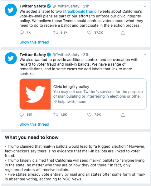The width and height of the screenshot is (151, 186).
Task: Share the second Twitter Safety tweet
Action: point(123,114)
